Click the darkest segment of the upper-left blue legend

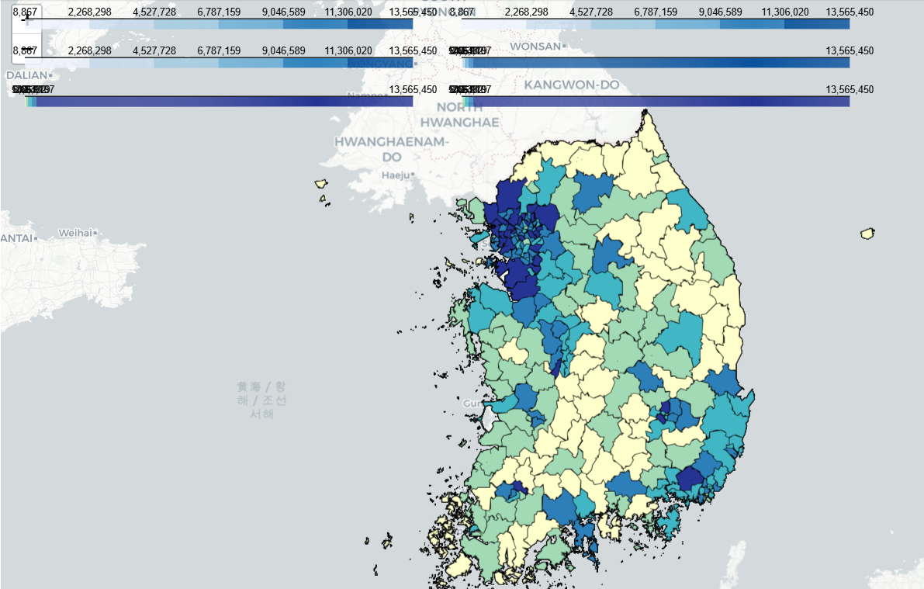tap(380, 24)
